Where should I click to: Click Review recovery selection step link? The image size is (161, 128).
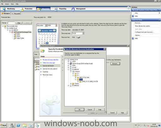pos(51,60)
